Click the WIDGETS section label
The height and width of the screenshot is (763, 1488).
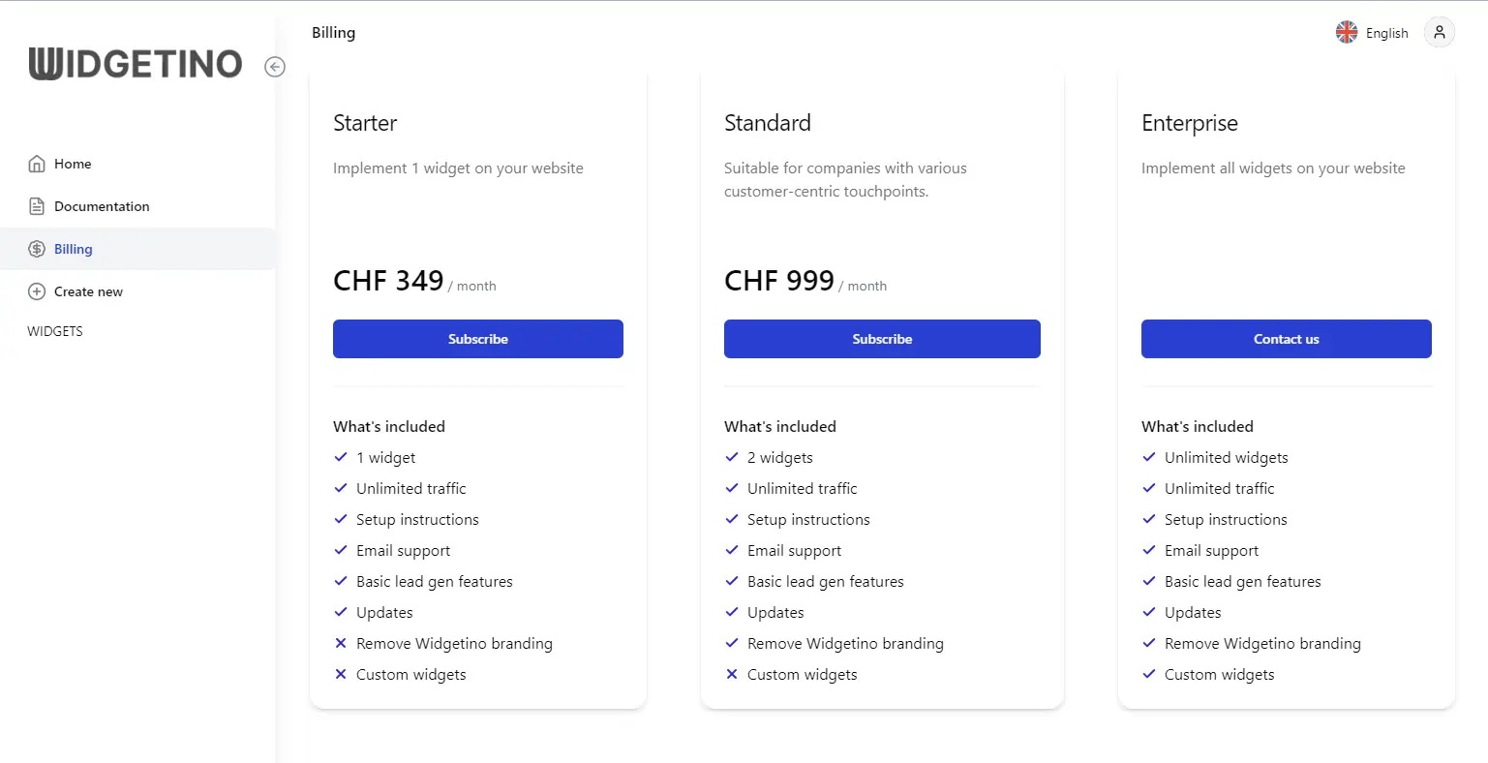tap(55, 331)
